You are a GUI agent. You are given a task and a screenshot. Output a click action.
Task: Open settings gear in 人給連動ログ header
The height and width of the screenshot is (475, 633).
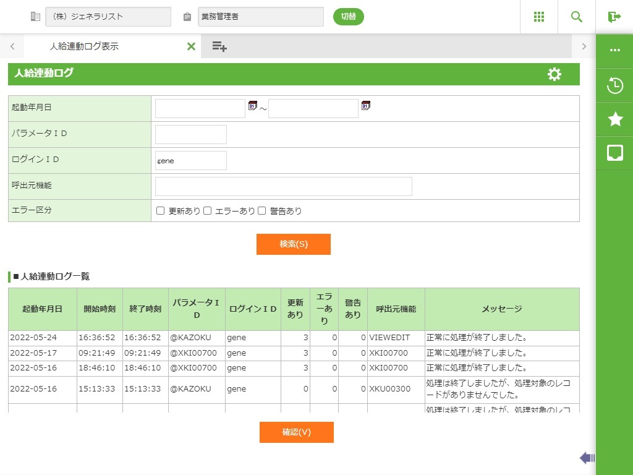[554, 74]
